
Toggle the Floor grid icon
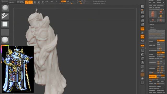142,33
